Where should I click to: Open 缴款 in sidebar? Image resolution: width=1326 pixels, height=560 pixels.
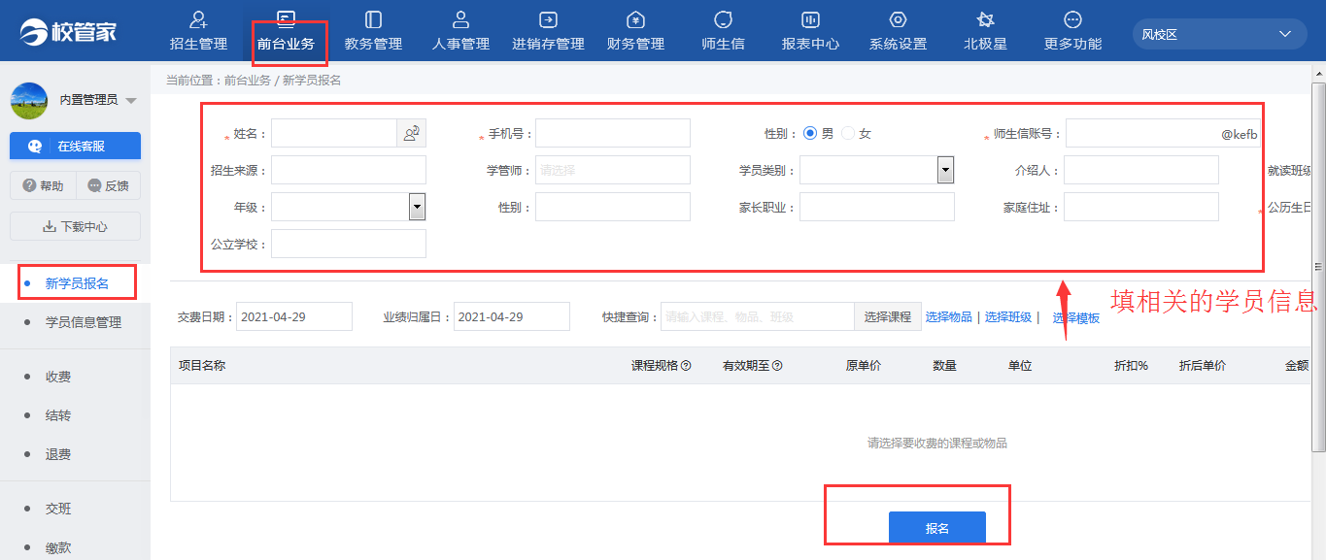[x=58, y=547]
